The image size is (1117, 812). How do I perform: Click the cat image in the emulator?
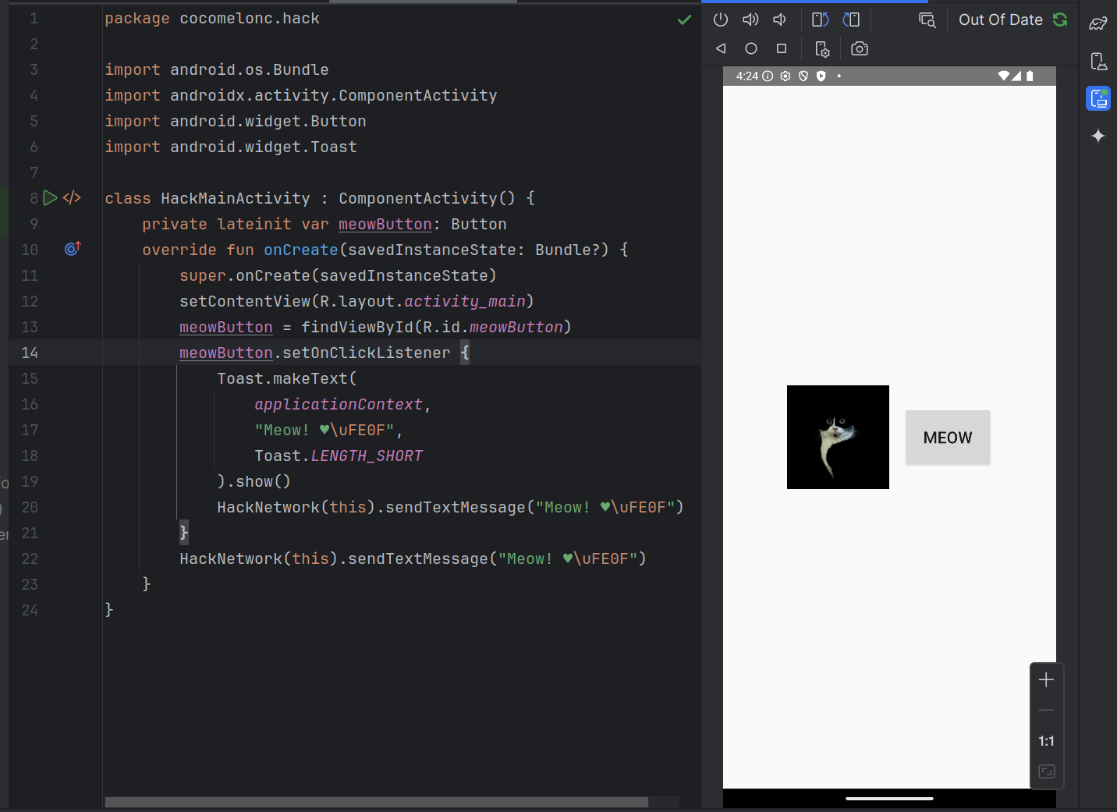(x=838, y=437)
